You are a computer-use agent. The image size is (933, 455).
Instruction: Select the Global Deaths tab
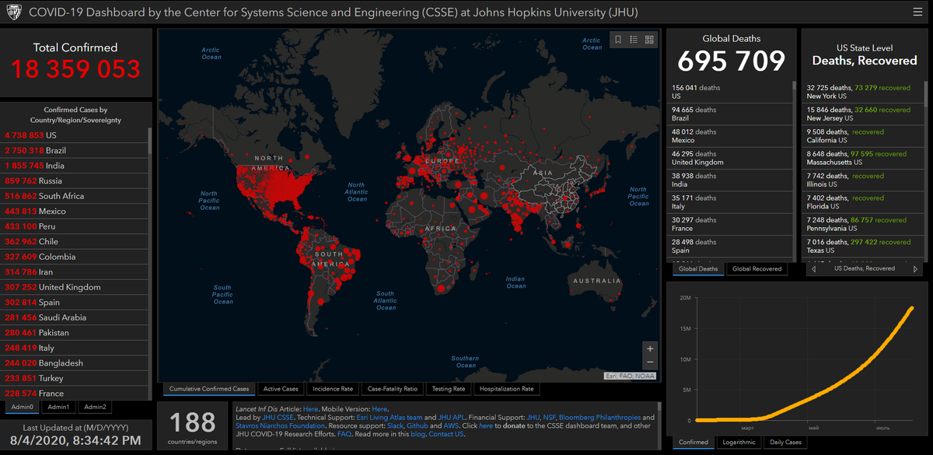tap(698, 269)
